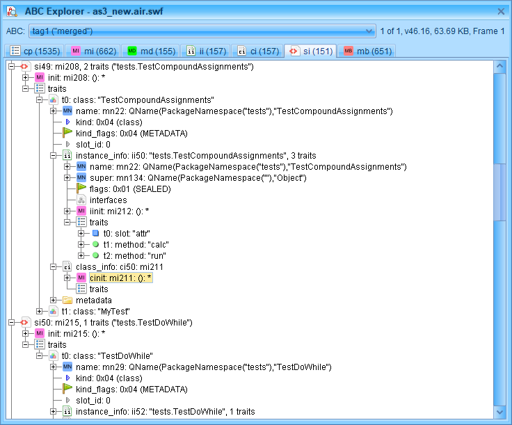Expand the metadata folder node
Screen dimensions: 512x425
(54, 300)
